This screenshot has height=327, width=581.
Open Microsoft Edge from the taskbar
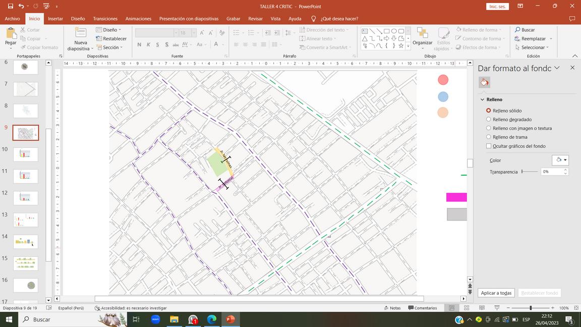click(x=212, y=319)
